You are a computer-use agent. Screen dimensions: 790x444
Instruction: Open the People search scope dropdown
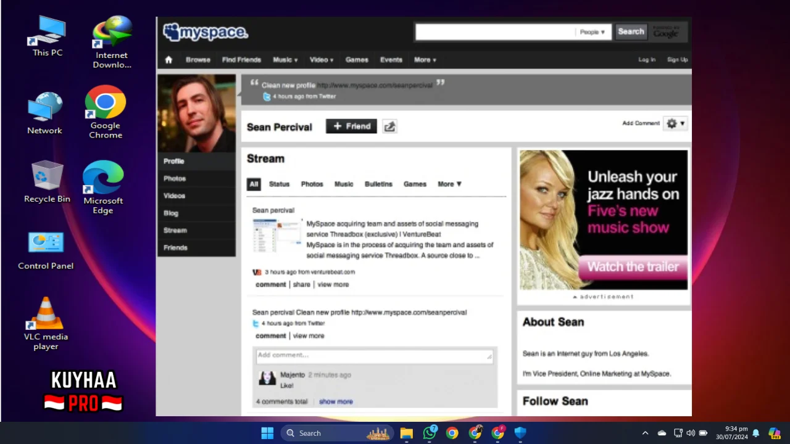pyautogui.click(x=592, y=32)
